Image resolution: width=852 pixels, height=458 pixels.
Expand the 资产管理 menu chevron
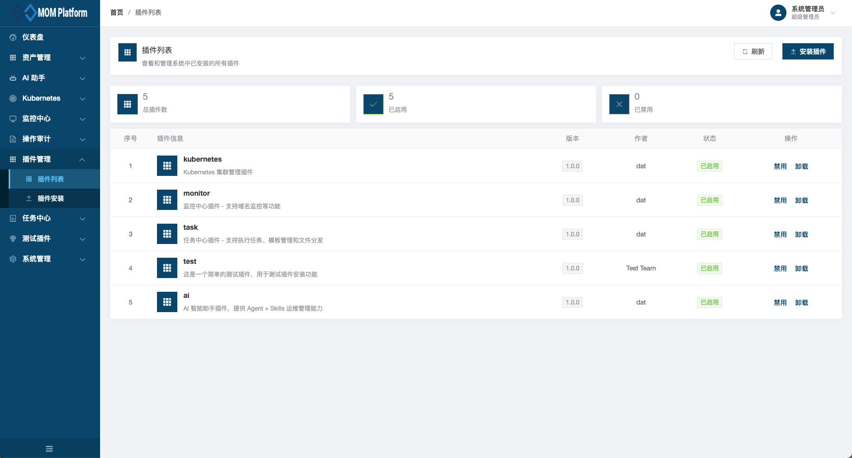[82, 58]
